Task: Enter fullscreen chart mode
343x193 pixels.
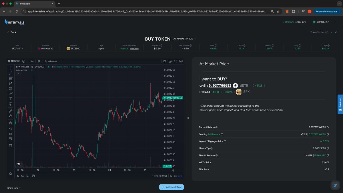Action: [176, 61]
